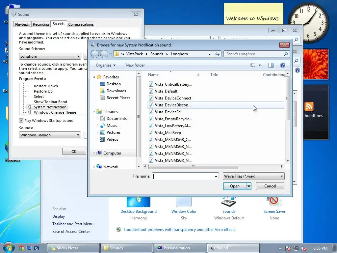Expand the Computer tree node
337x253 pixels.
coord(94,153)
